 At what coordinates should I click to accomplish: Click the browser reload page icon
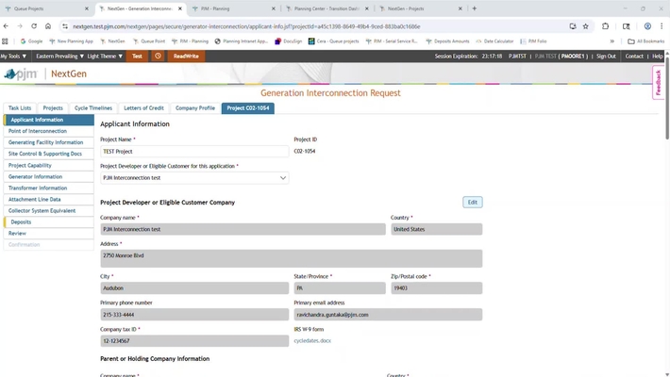34,26
